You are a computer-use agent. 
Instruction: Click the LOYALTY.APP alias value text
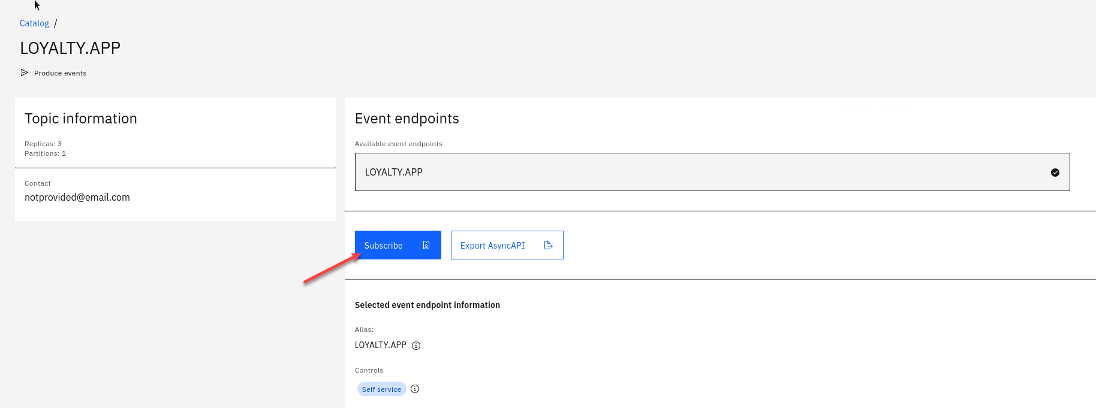(x=380, y=345)
